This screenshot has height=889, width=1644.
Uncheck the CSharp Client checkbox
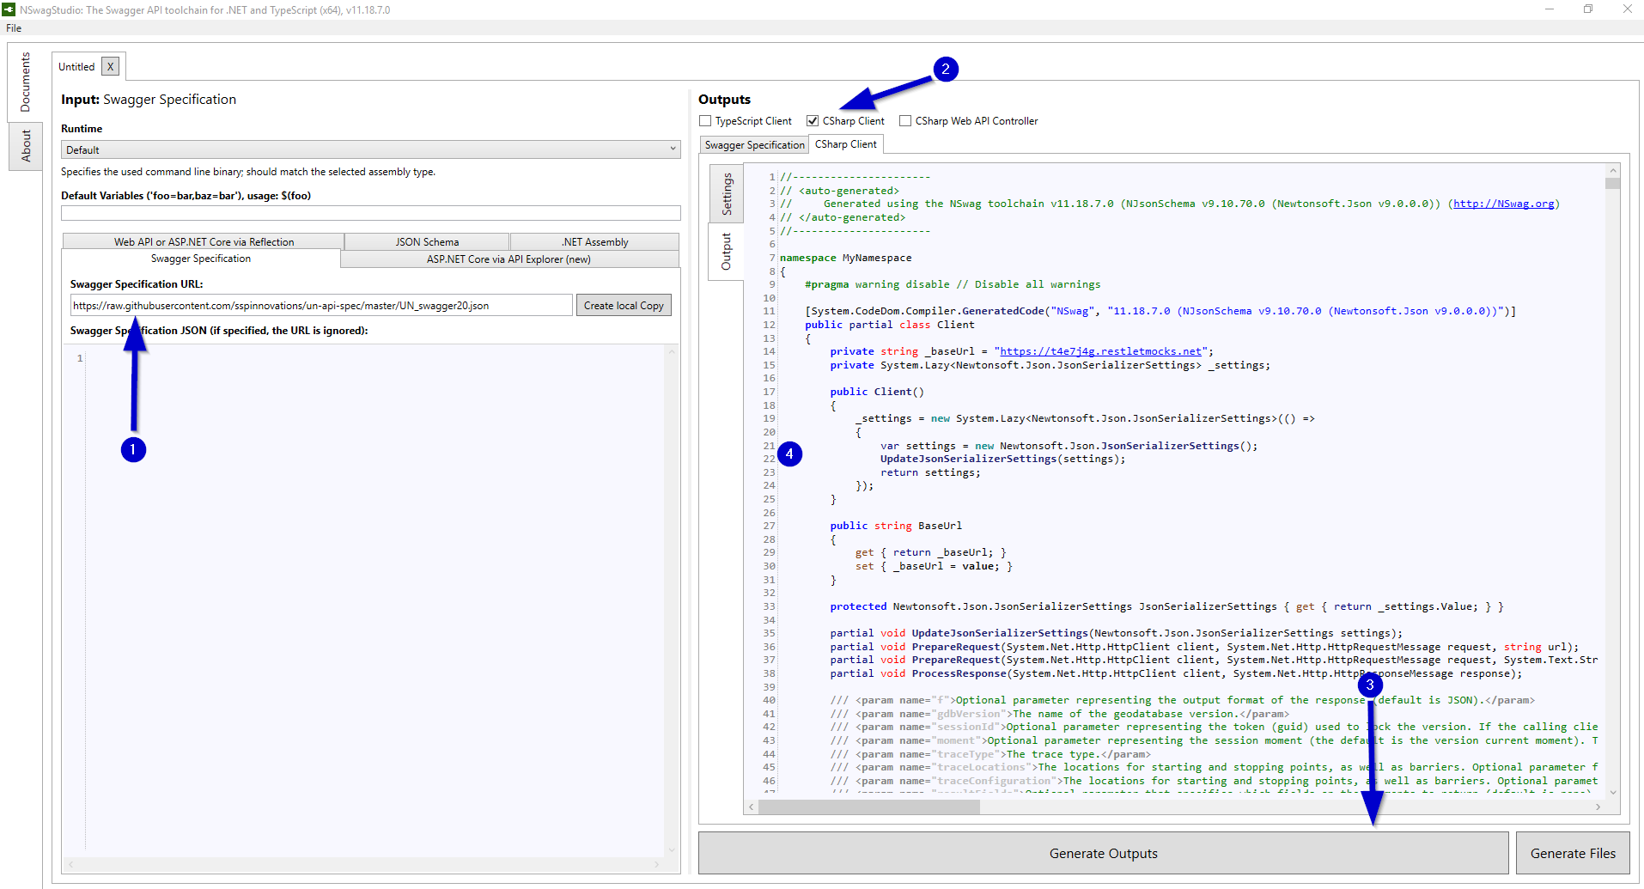(x=813, y=121)
